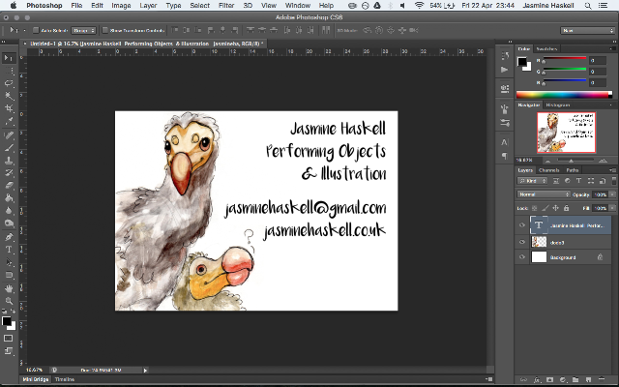
Task: Toggle lock all padlock icon
Action: coord(566,208)
